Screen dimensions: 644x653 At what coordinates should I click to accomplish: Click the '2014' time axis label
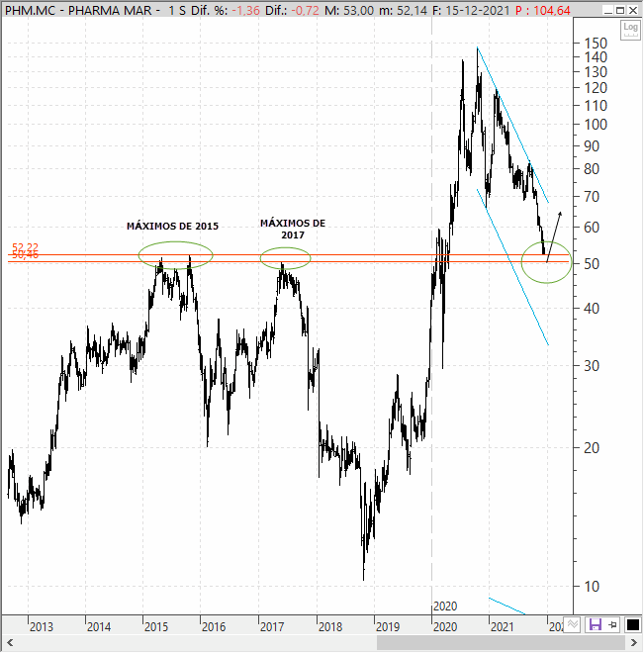[99, 626]
